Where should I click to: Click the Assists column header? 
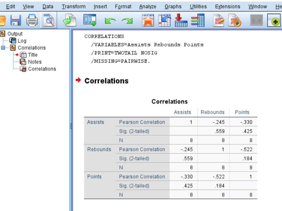(182, 112)
